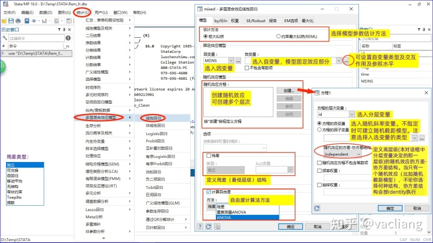Switch to the EM选项 tab
The width and height of the screenshot is (433, 243).
pos(291,20)
